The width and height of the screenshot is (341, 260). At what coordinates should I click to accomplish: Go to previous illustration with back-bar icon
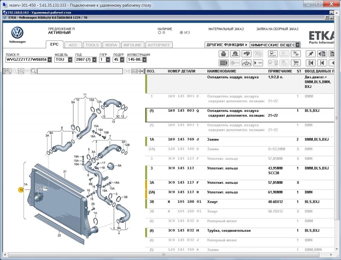[x=322, y=63]
